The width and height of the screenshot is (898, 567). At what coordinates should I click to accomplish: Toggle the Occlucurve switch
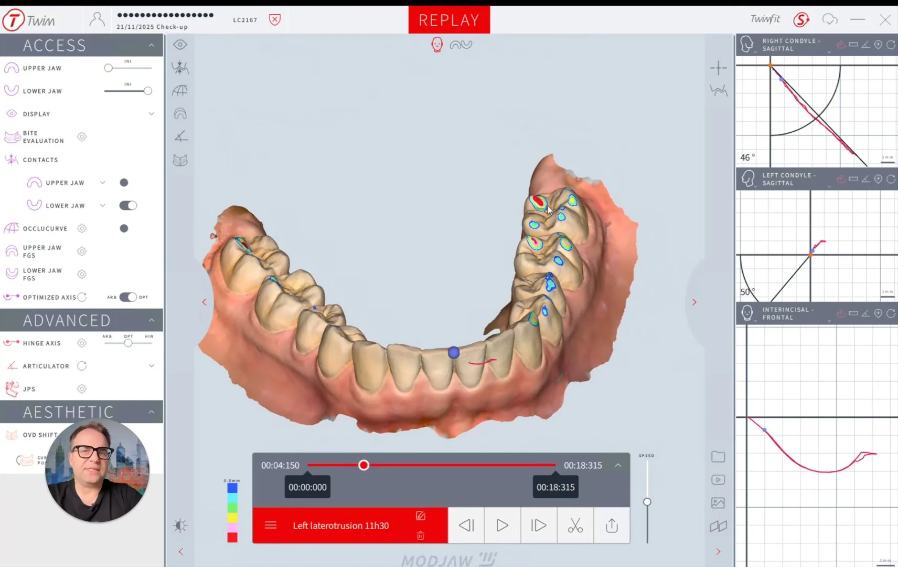(124, 228)
